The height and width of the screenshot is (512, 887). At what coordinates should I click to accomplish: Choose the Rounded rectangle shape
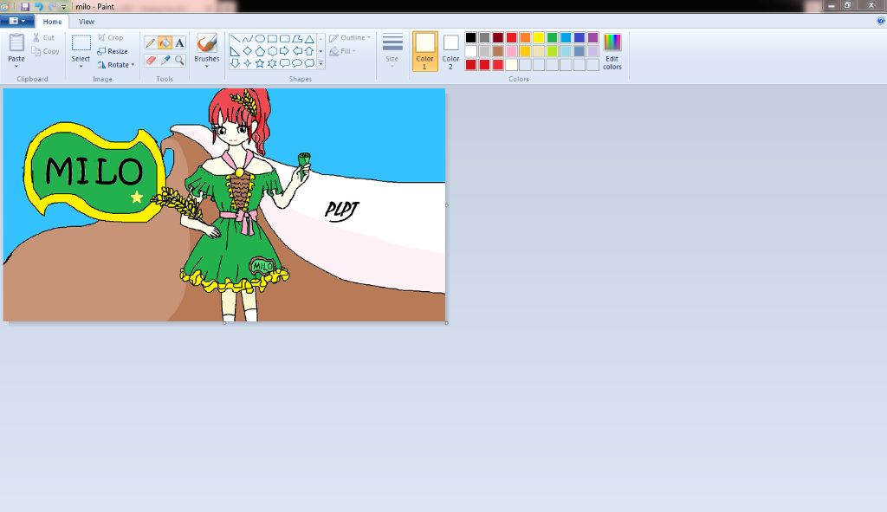click(x=284, y=38)
